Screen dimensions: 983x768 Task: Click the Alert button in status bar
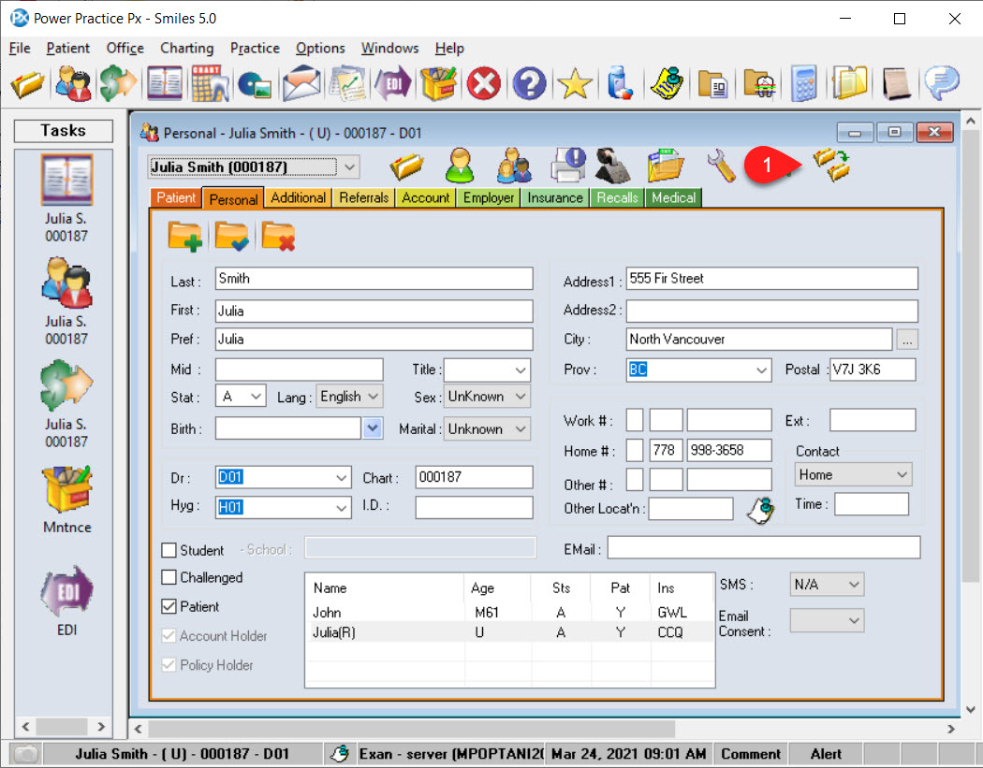[826, 754]
